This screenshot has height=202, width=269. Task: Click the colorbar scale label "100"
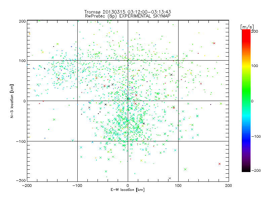click(x=255, y=66)
